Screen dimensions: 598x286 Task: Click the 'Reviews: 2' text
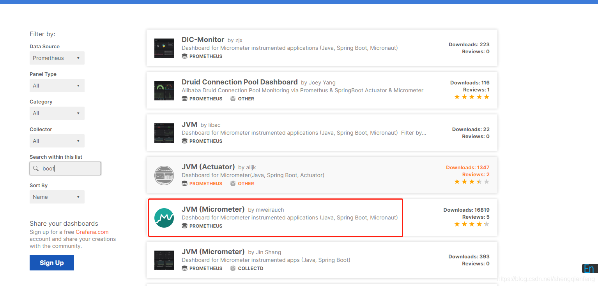pyautogui.click(x=476, y=175)
